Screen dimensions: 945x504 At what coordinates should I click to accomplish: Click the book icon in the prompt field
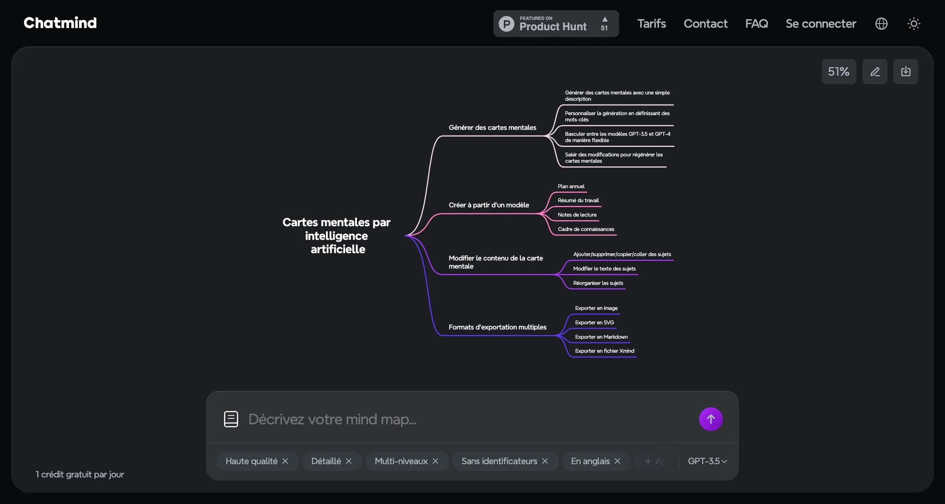230,419
